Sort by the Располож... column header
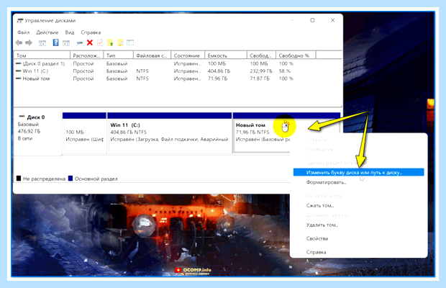The height and width of the screenshot is (288, 446). click(87, 55)
